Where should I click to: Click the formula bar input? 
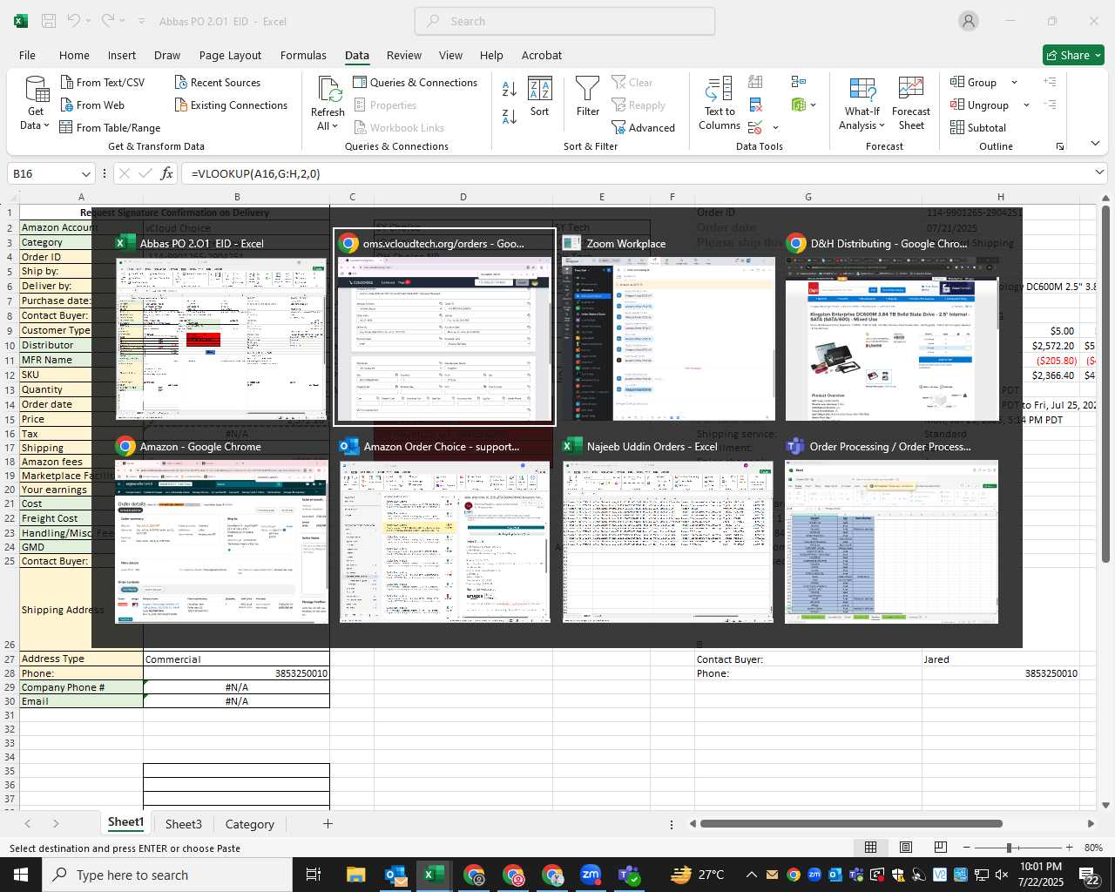click(636, 173)
